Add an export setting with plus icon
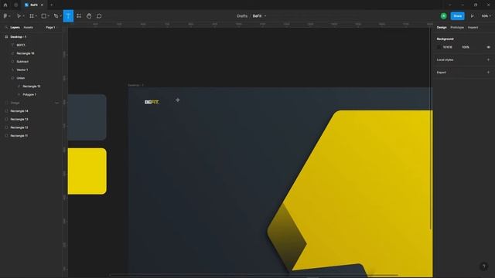 (x=488, y=72)
